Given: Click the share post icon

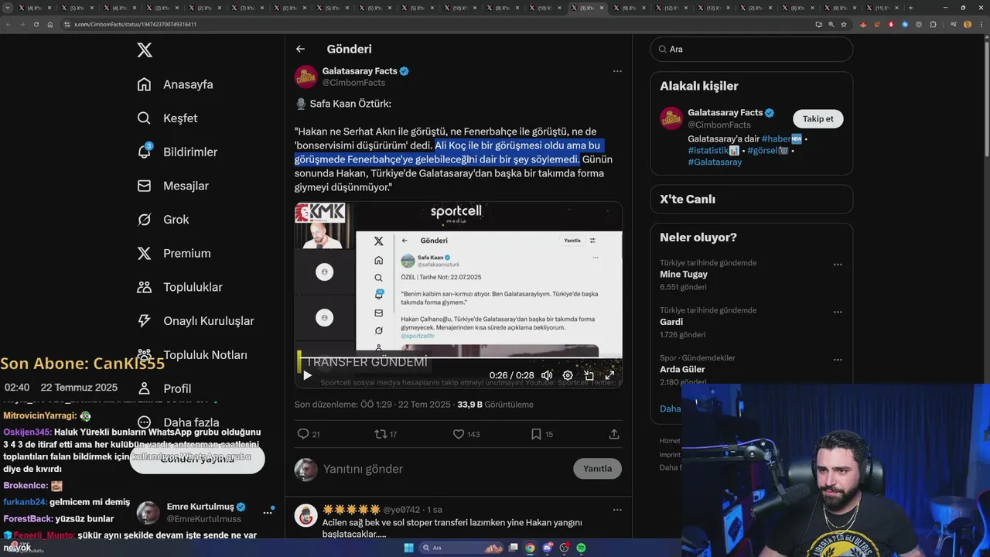Looking at the screenshot, I should tap(614, 434).
